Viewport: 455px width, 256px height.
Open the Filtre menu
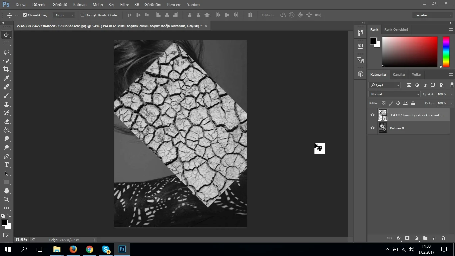[125, 5]
